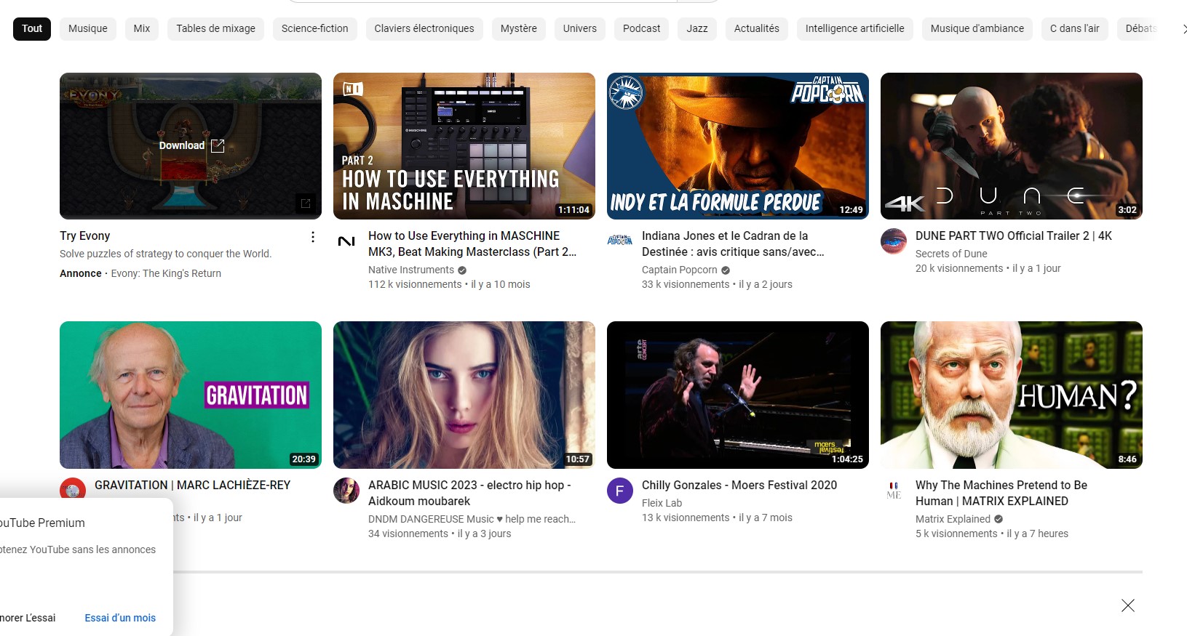Open the three-dot menu for Try Evony ad

pyautogui.click(x=313, y=237)
